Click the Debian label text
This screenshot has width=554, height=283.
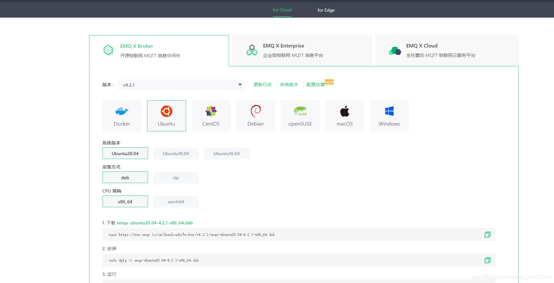pos(256,124)
